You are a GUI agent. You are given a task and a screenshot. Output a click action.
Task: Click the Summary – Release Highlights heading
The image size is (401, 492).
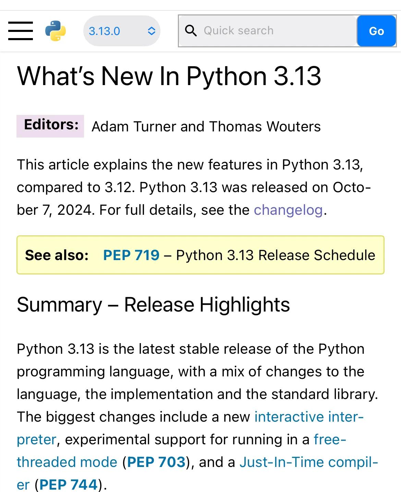pyautogui.click(x=153, y=305)
